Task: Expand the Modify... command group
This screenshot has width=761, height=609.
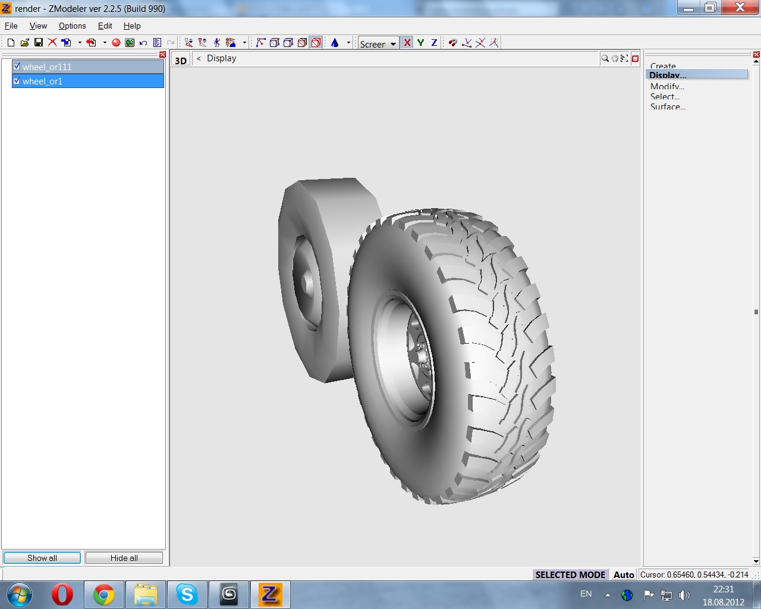Action: pyautogui.click(x=666, y=86)
